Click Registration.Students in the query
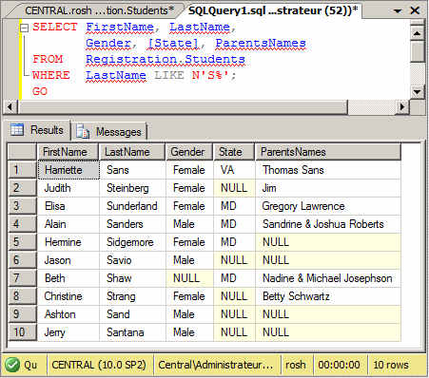The height and width of the screenshot is (378, 429). 166,59
